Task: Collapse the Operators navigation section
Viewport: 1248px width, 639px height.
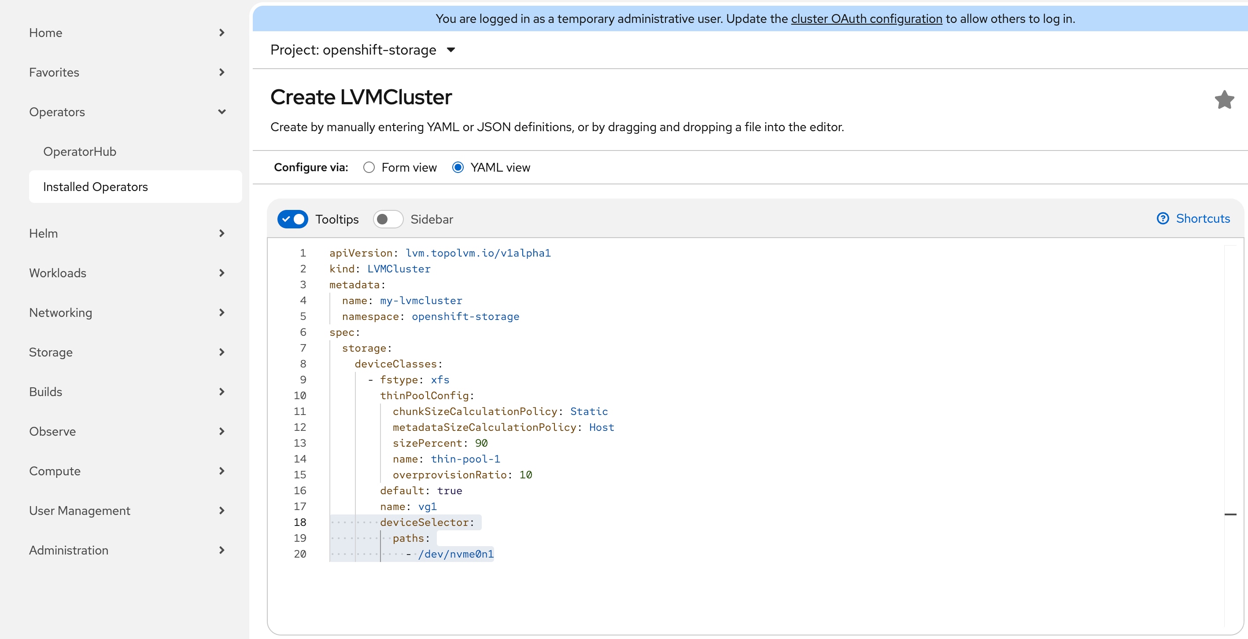Action: point(128,112)
